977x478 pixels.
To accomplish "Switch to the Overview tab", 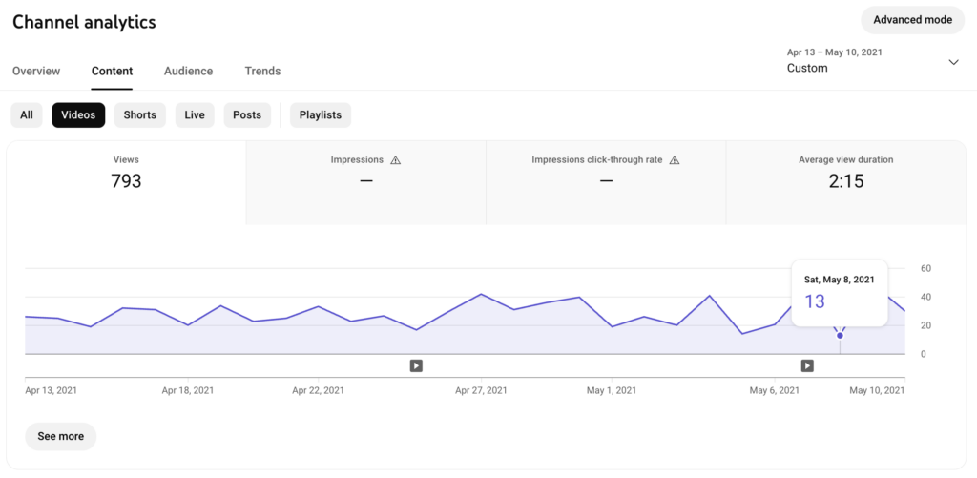I will 36,71.
